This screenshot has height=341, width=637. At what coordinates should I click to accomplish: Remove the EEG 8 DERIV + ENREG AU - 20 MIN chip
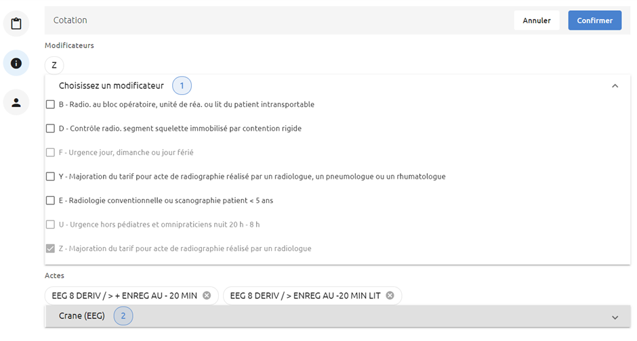207,296
